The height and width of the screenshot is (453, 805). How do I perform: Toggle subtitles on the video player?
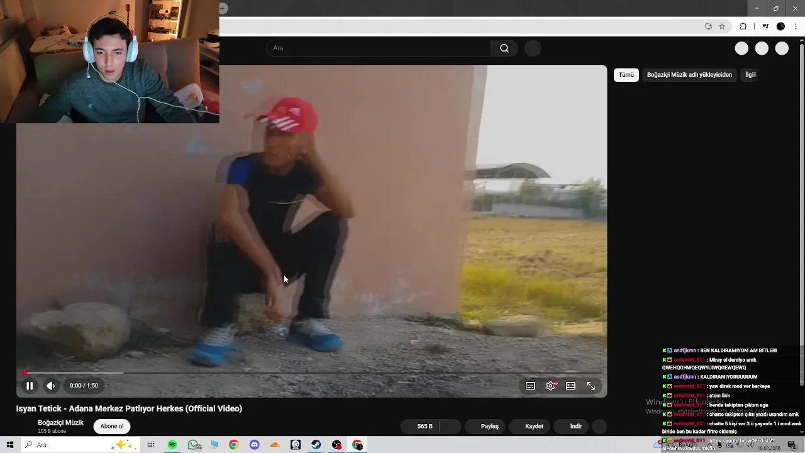(530, 386)
